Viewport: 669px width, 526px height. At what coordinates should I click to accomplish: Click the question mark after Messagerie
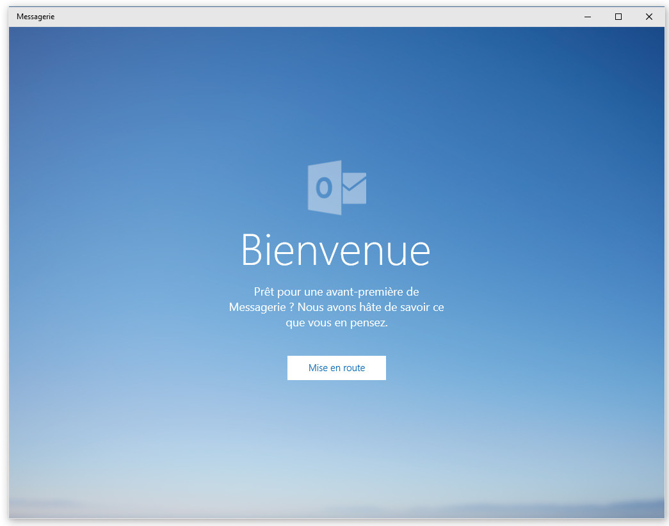291,308
